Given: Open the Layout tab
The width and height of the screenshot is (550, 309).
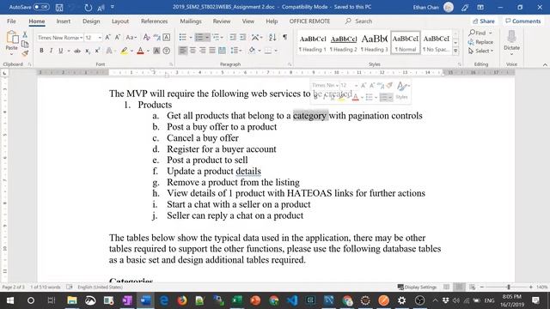Looking at the screenshot, I should point(120,21).
